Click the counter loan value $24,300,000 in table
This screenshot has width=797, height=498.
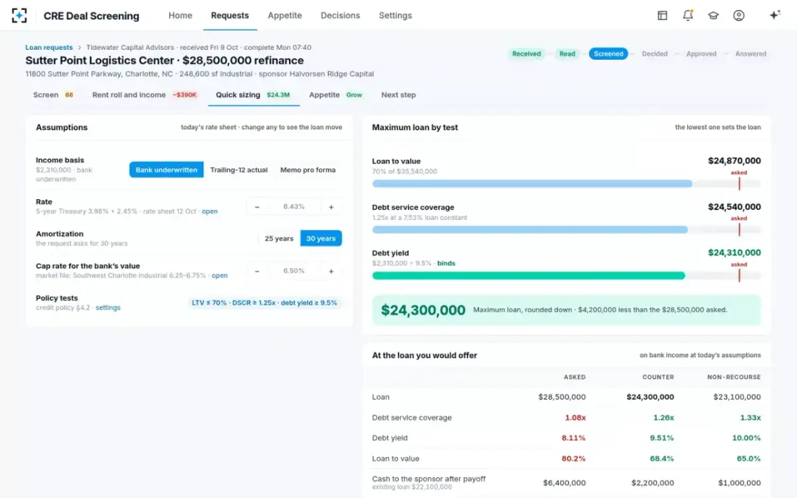pos(650,397)
